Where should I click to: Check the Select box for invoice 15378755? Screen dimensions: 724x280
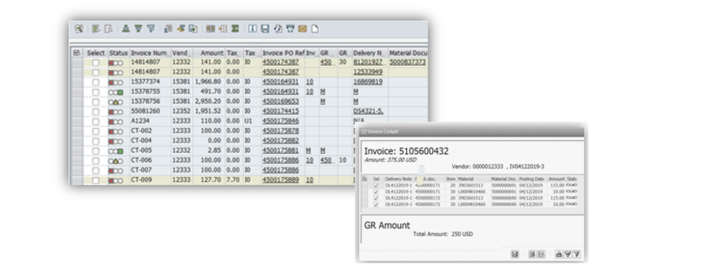pyautogui.click(x=96, y=92)
